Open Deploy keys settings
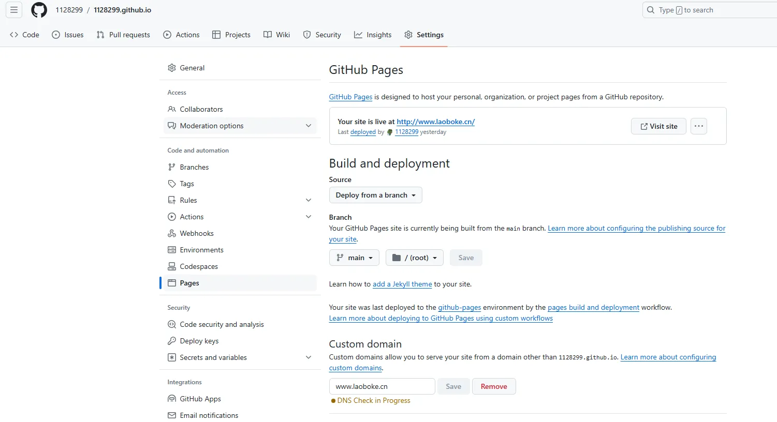The height and width of the screenshot is (422, 777). coord(199,341)
